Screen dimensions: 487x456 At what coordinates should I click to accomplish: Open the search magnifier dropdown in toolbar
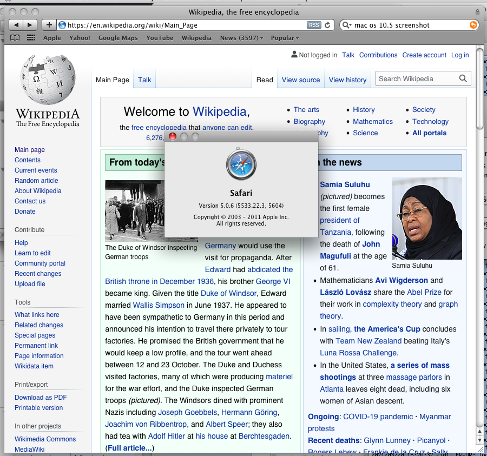(x=347, y=25)
